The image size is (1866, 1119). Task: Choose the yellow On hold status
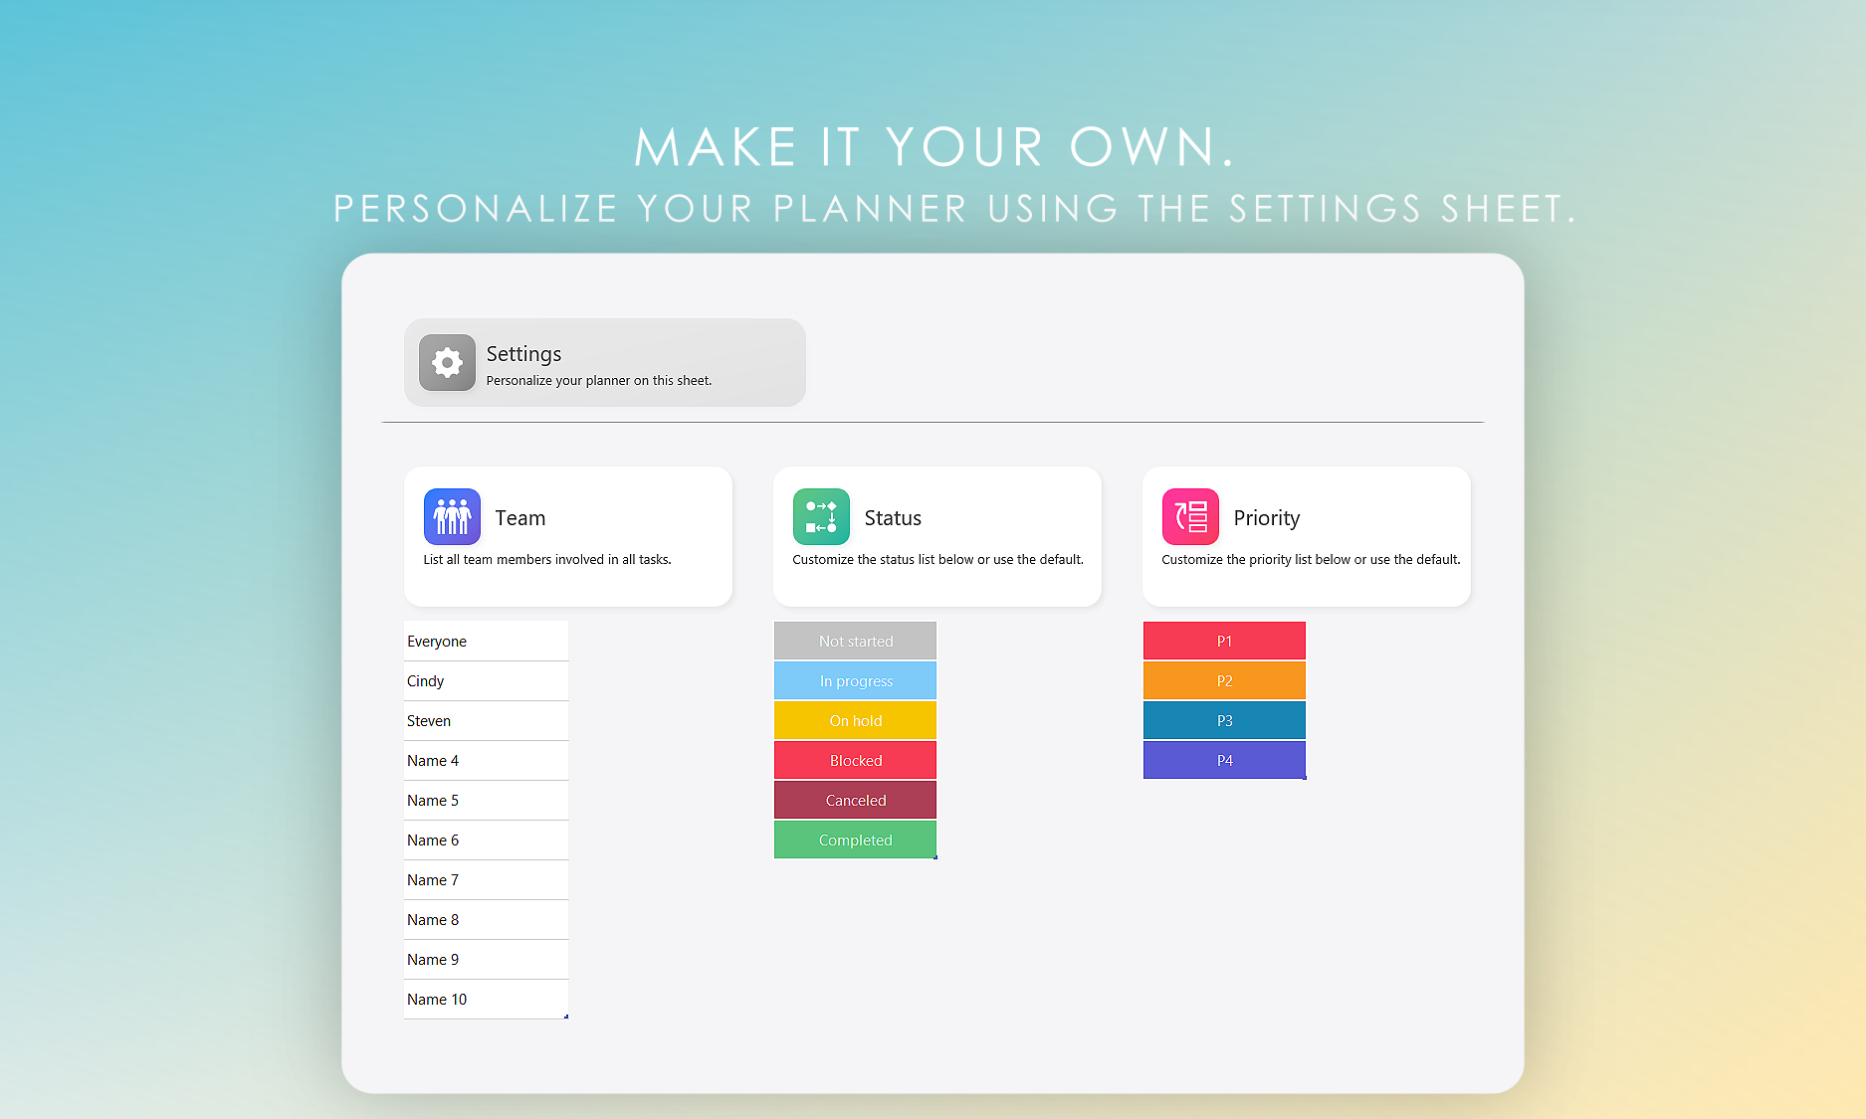pos(855,720)
